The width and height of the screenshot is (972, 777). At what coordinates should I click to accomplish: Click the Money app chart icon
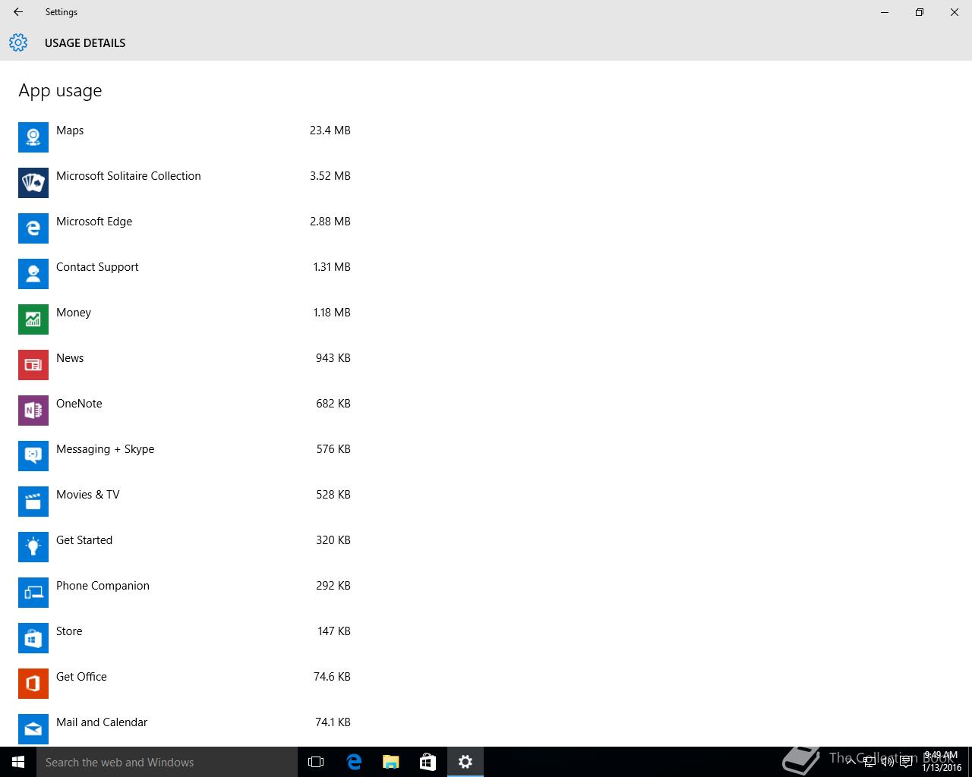click(33, 319)
